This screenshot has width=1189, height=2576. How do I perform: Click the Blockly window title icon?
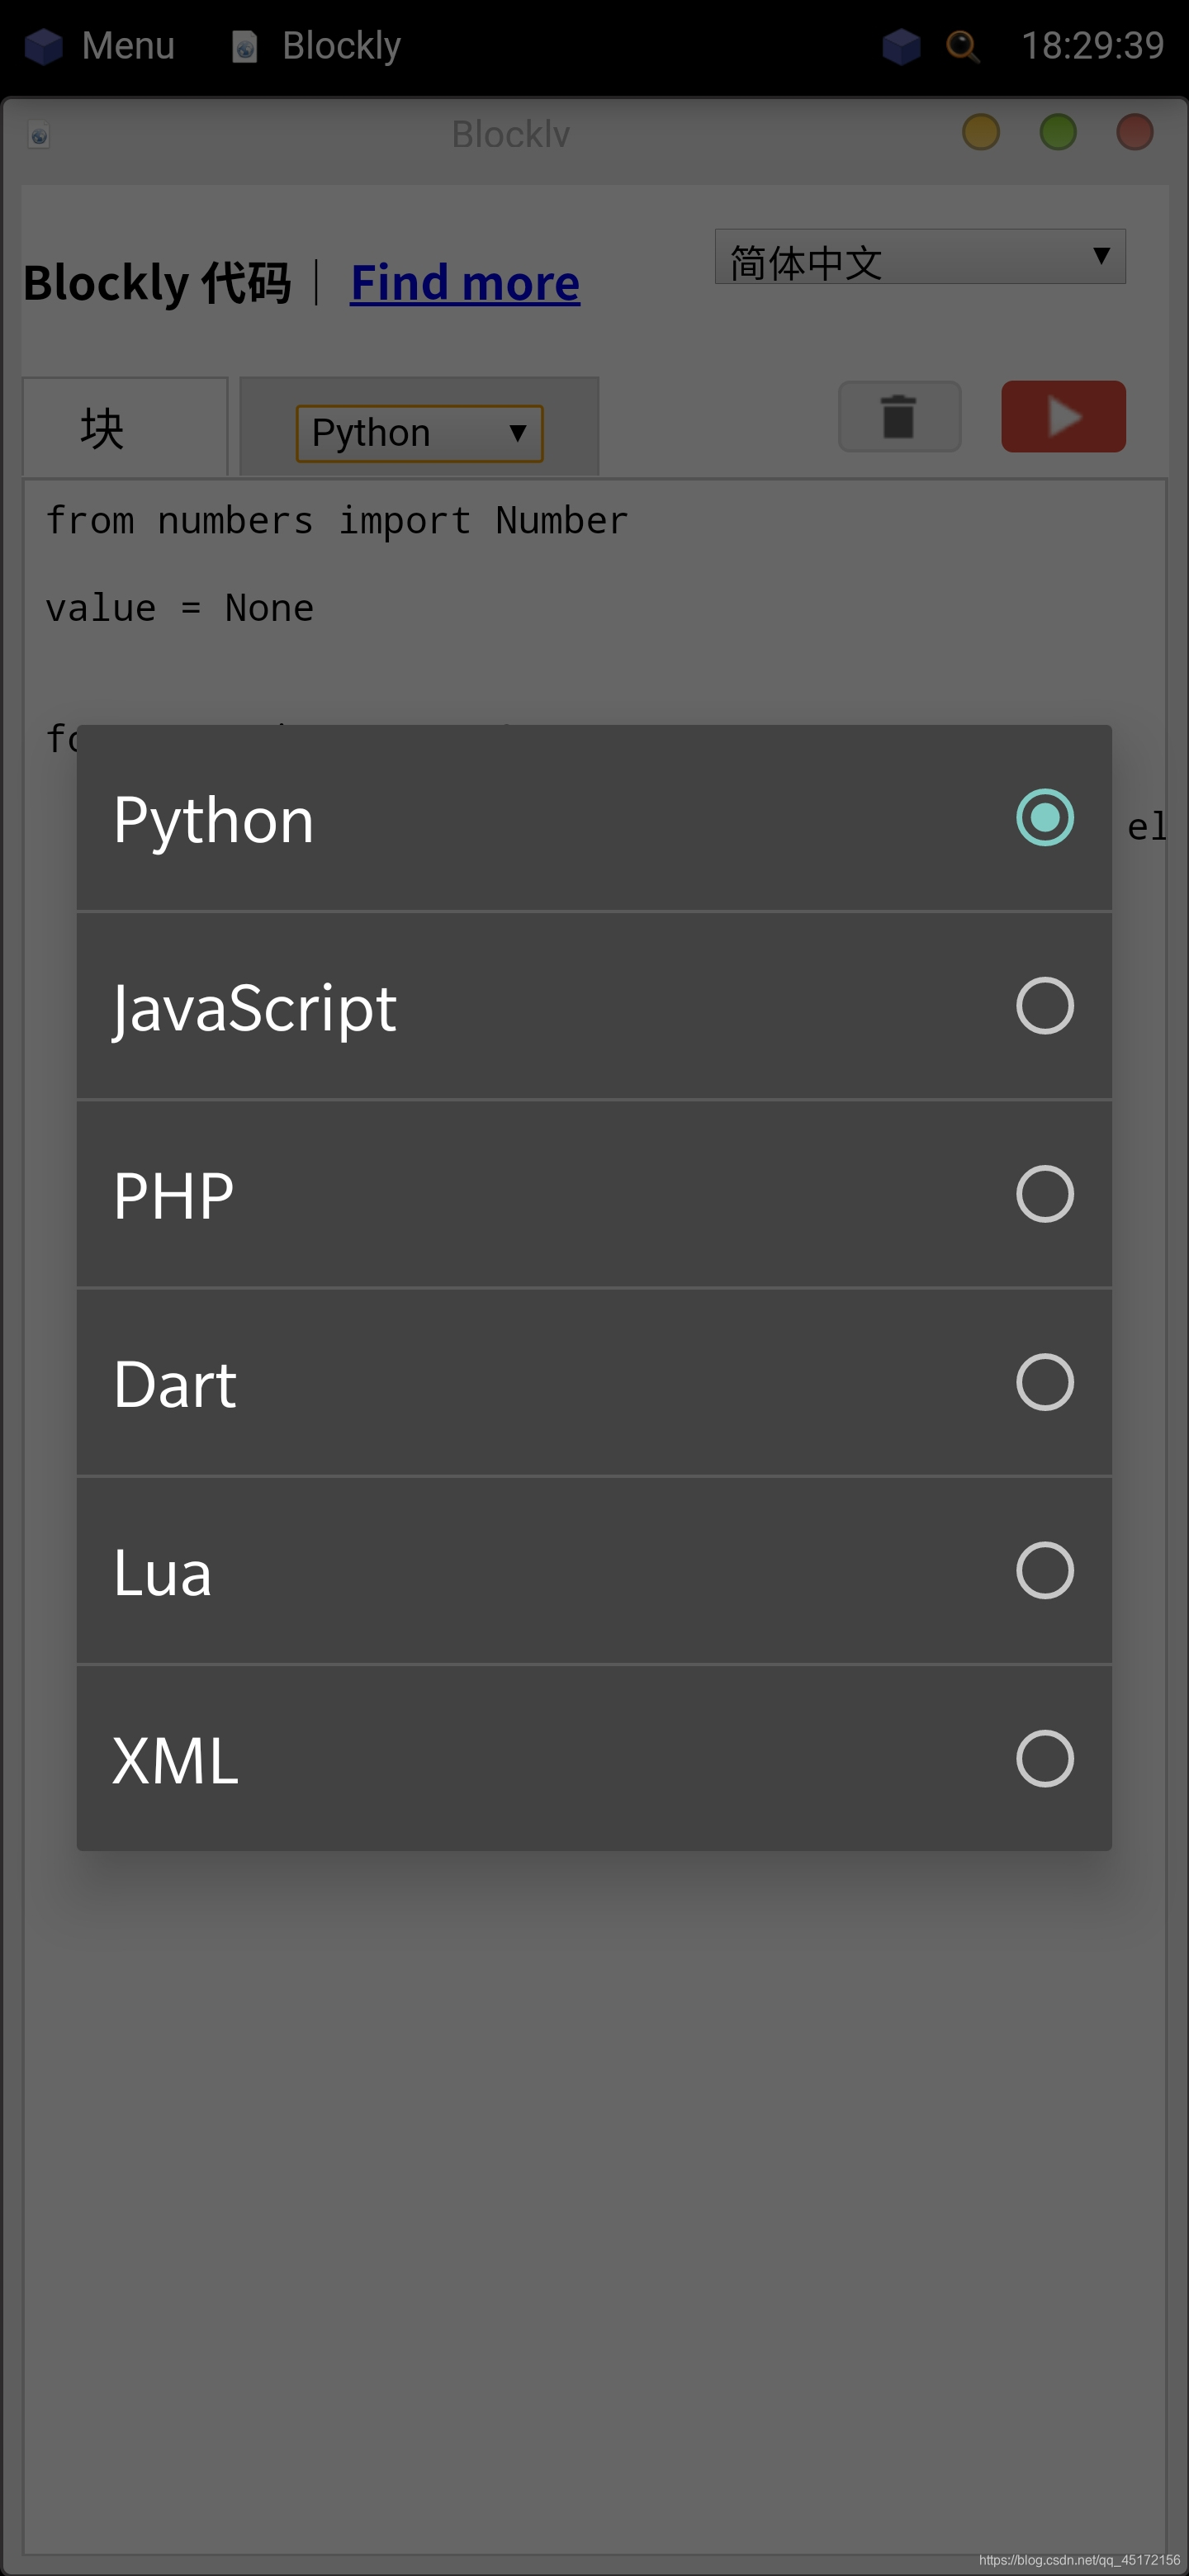tap(39, 135)
